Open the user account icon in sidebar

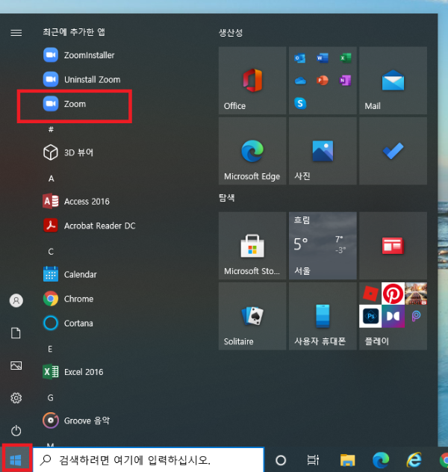tap(16, 300)
